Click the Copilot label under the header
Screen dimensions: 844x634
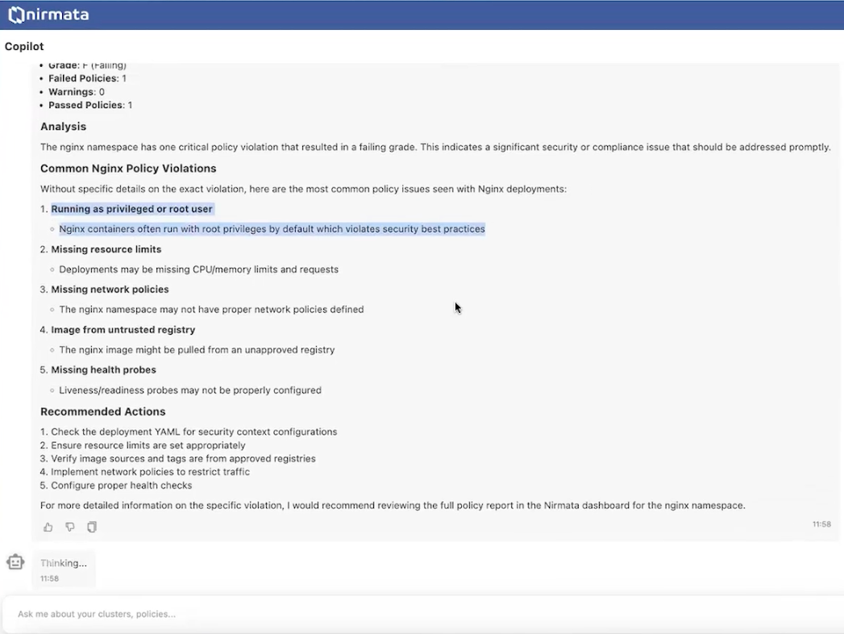(x=24, y=46)
